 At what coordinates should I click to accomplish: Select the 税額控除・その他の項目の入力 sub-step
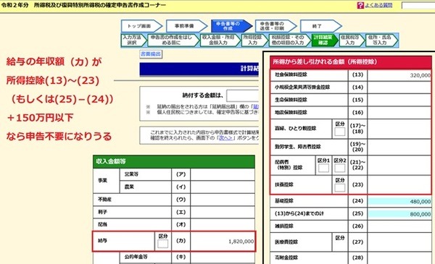[x=289, y=40]
